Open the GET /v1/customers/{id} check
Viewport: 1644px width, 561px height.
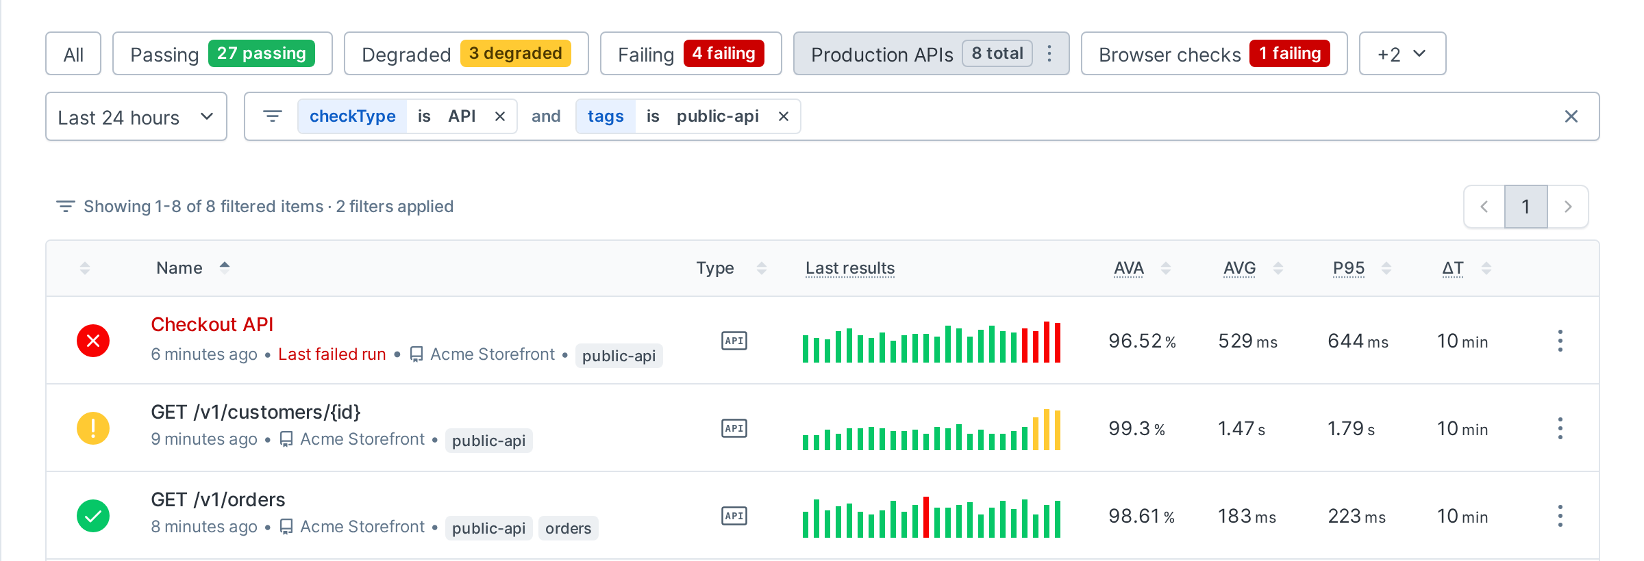[x=256, y=412]
